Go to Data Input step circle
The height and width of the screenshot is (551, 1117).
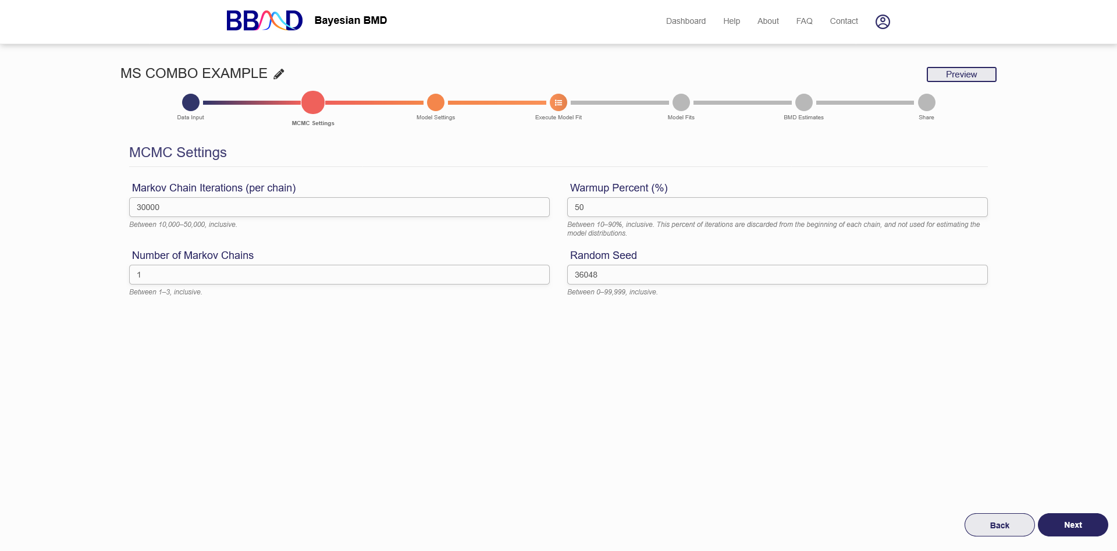click(191, 102)
